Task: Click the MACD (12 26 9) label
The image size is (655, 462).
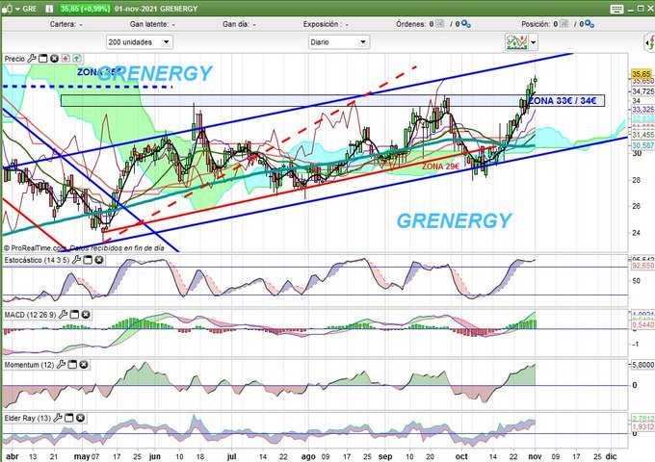Action: tap(30, 315)
